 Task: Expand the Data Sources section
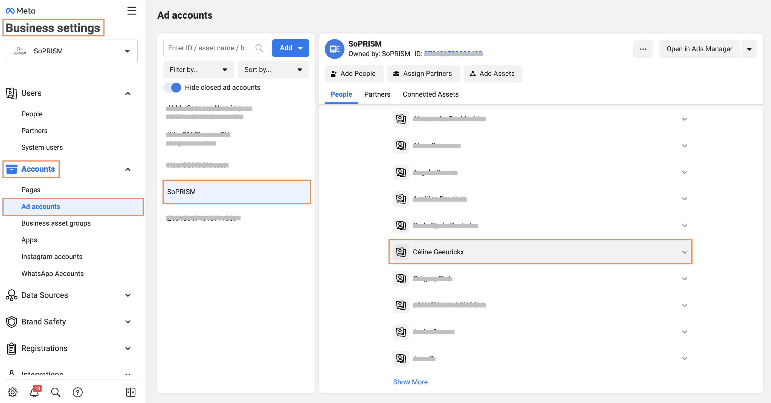pos(128,295)
